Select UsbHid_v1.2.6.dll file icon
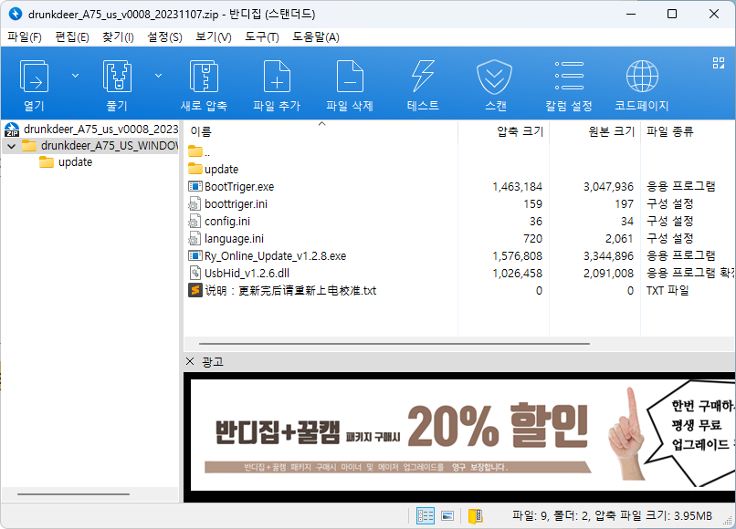The image size is (736, 529). 195,274
